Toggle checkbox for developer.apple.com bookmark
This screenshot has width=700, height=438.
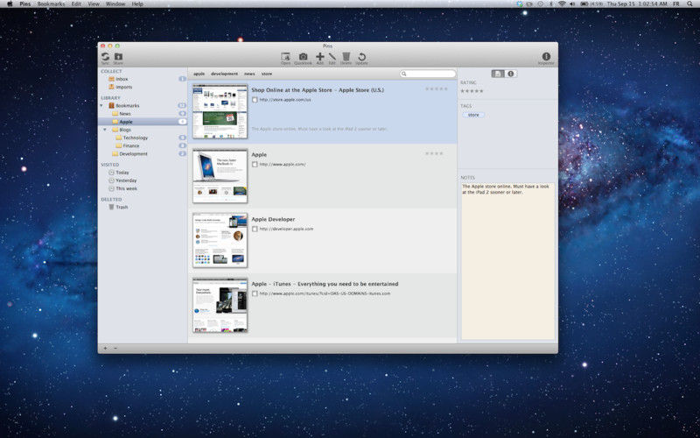coord(255,229)
